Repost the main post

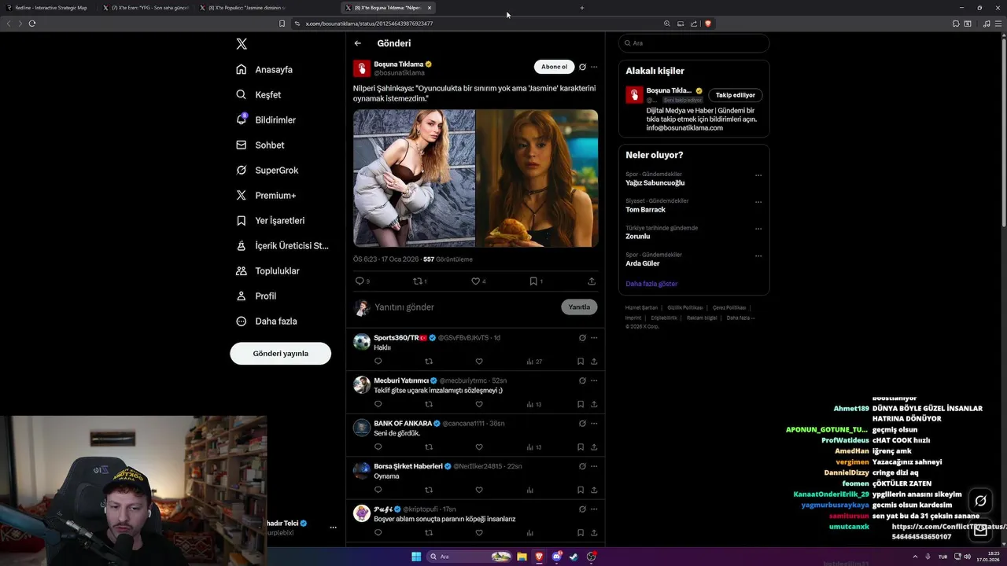point(419,281)
